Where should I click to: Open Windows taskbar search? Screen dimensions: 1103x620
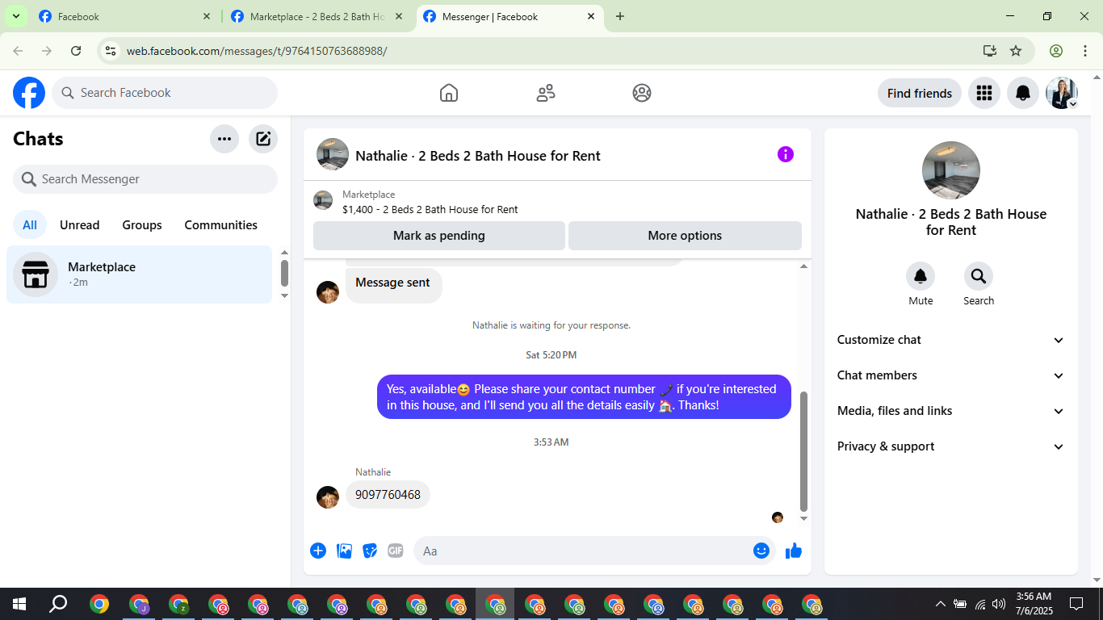pyautogui.click(x=58, y=604)
